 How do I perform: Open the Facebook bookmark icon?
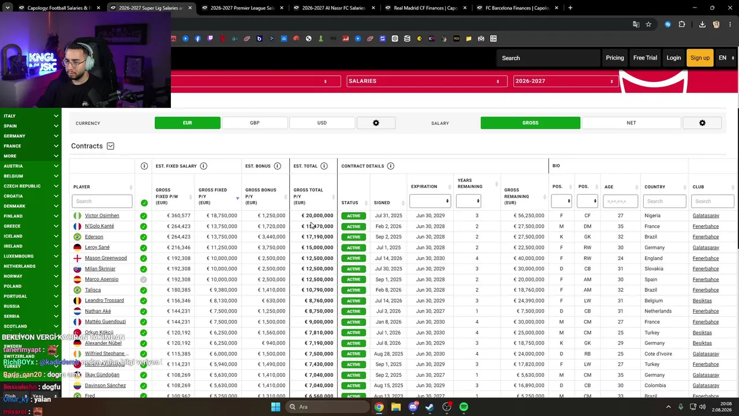(x=197, y=39)
